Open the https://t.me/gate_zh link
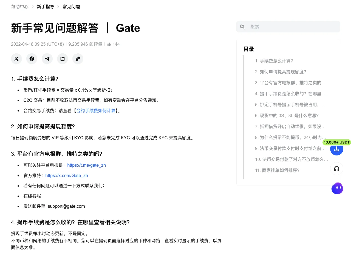351x260 pixels. coord(86,165)
